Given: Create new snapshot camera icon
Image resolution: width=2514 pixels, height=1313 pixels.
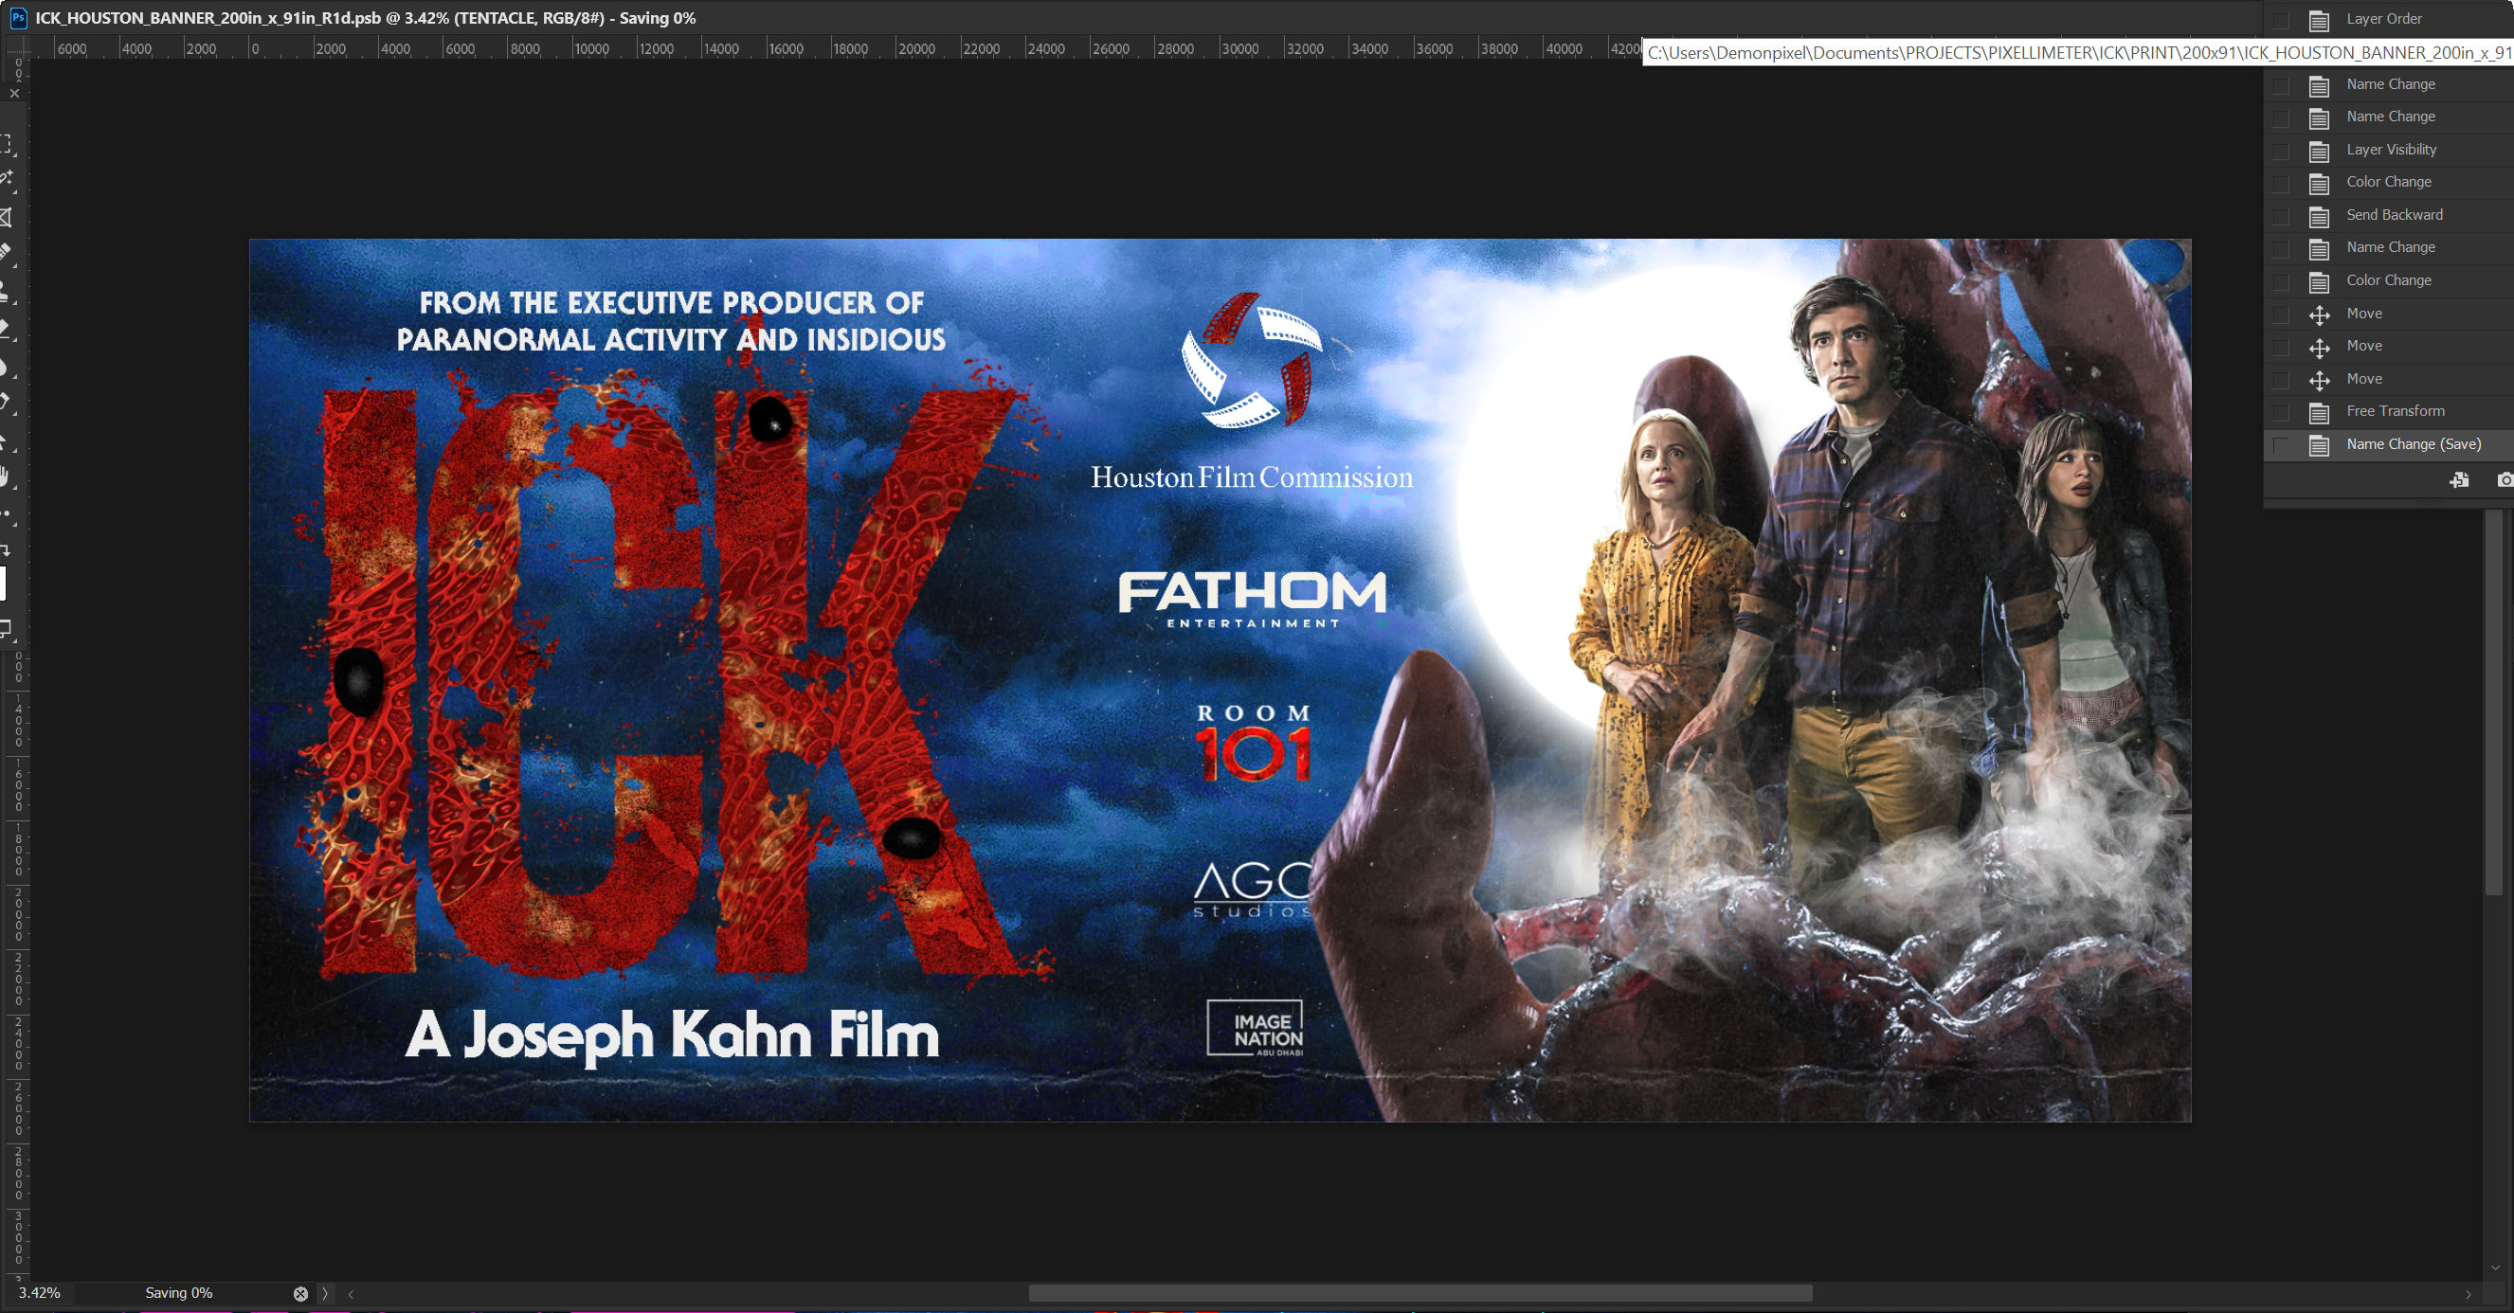Looking at the screenshot, I should [x=2505, y=480].
